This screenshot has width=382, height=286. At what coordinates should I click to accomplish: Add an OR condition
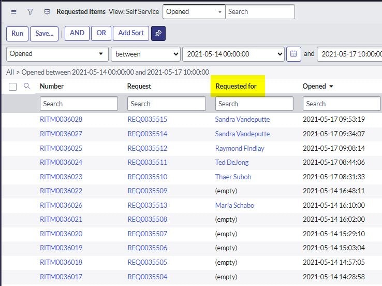pos(101,33)
